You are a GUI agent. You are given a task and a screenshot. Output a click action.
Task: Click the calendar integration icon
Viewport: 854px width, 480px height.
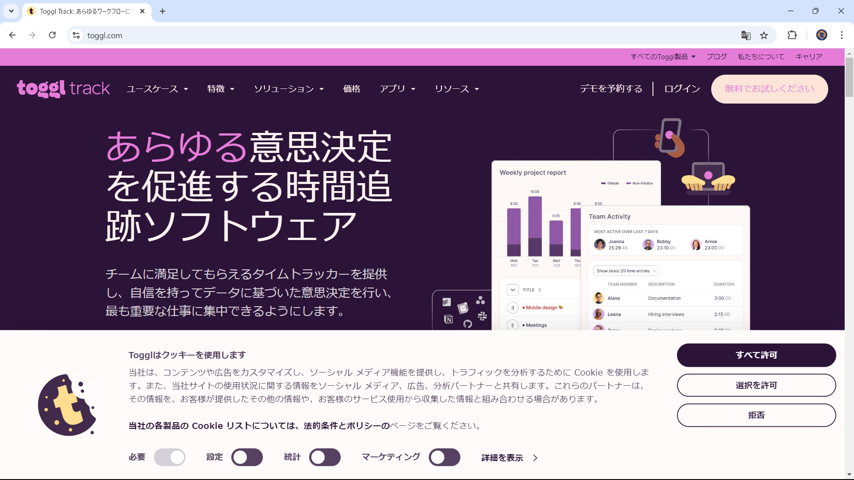[x=463, y=308]
